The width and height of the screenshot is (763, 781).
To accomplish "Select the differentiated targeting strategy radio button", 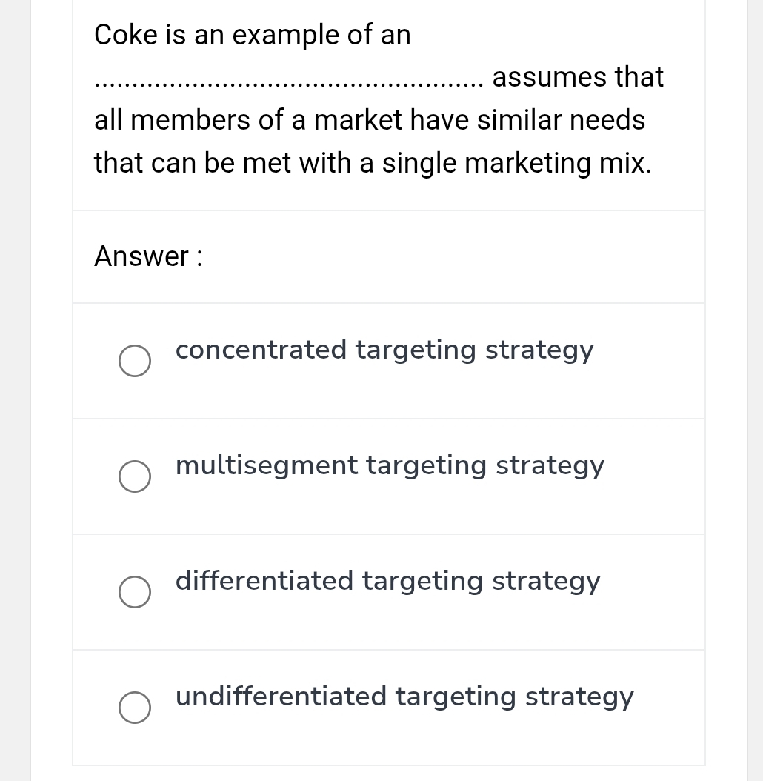I will point(135,592).
